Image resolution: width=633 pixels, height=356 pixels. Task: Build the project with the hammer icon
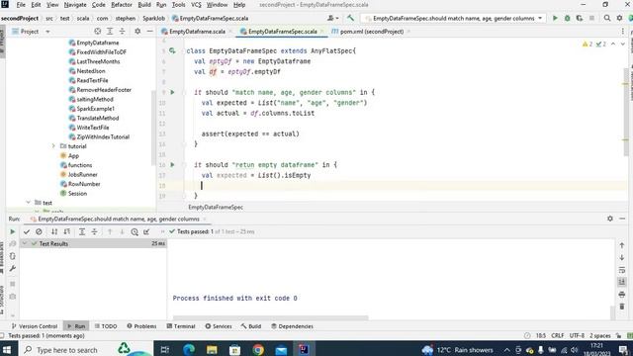[x=350, y=18]
